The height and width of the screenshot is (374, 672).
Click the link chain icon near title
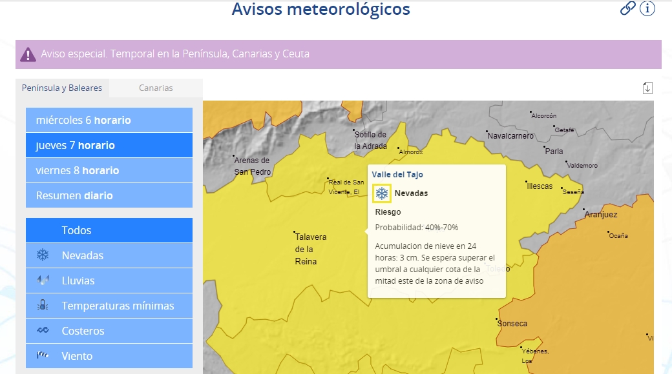coord(628,8)
